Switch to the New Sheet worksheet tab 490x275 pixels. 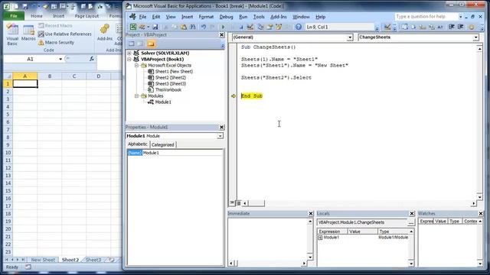tap(43, 260)
